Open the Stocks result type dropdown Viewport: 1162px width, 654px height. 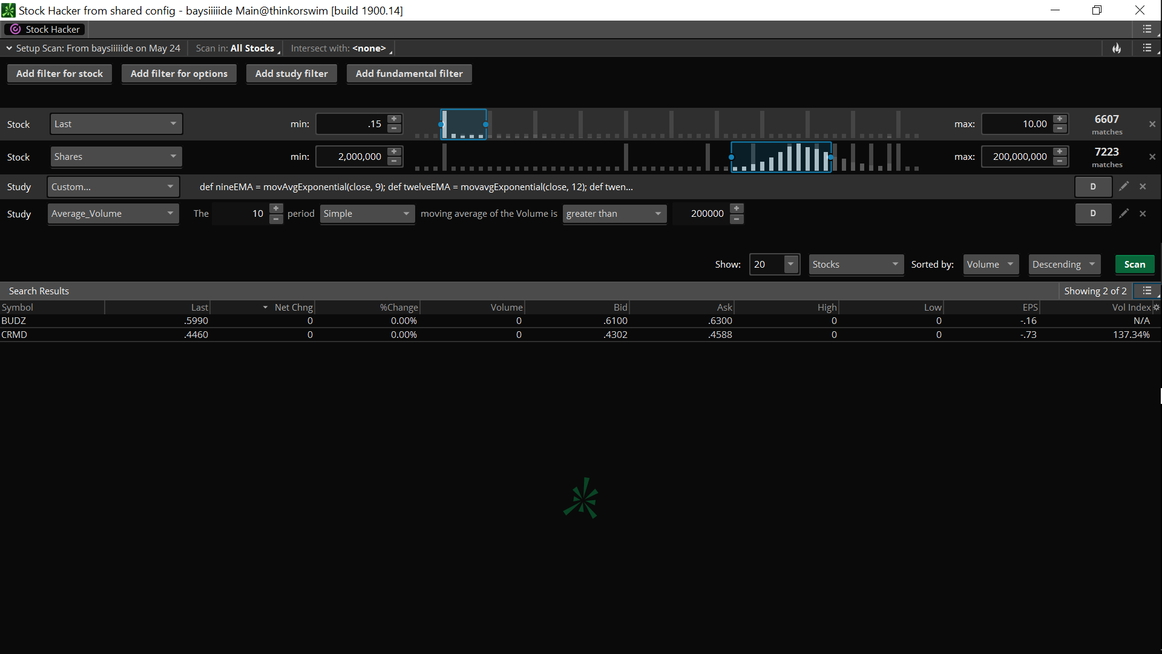(x=856, y=265)
